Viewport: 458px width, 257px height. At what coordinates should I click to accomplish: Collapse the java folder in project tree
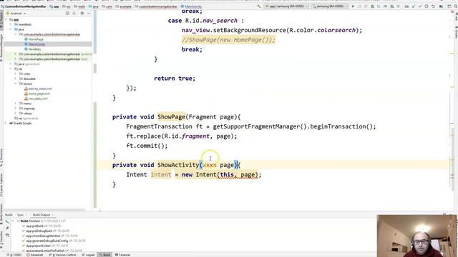click(x=11, y=29)
